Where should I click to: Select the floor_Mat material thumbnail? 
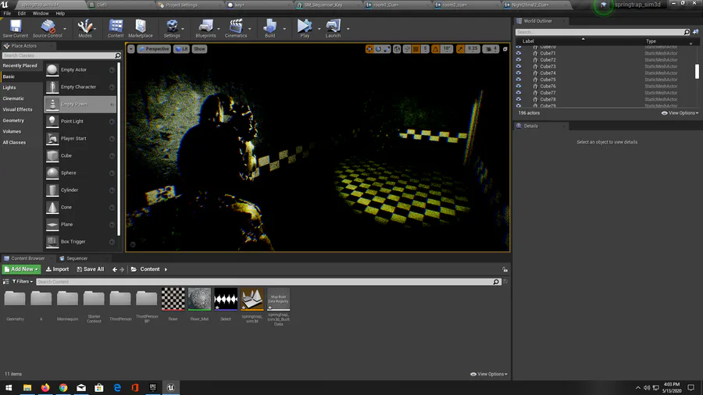tap(199, 299)
